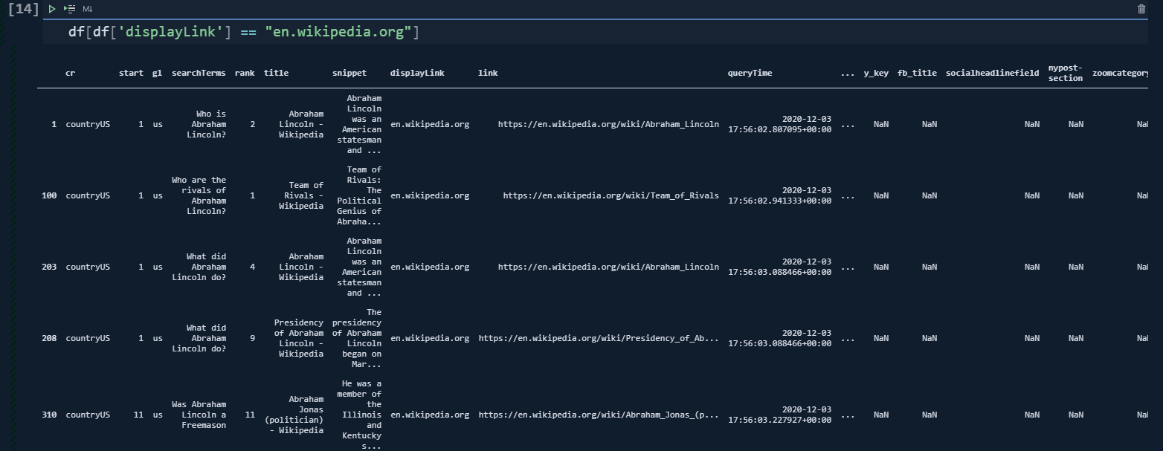Viewport: 1163px width, 451px height.
Task: Click the 'y_key' column header
Action: (x=875, y=74)
